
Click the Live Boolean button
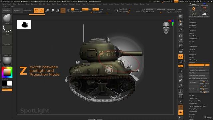coord(27,11)
